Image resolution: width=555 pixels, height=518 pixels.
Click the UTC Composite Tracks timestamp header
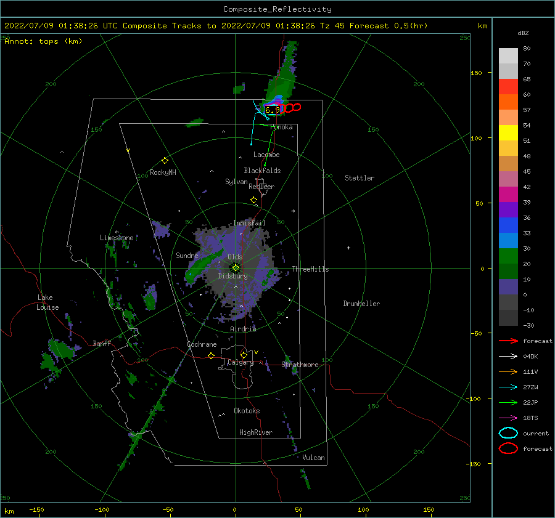tap(216, 26)
